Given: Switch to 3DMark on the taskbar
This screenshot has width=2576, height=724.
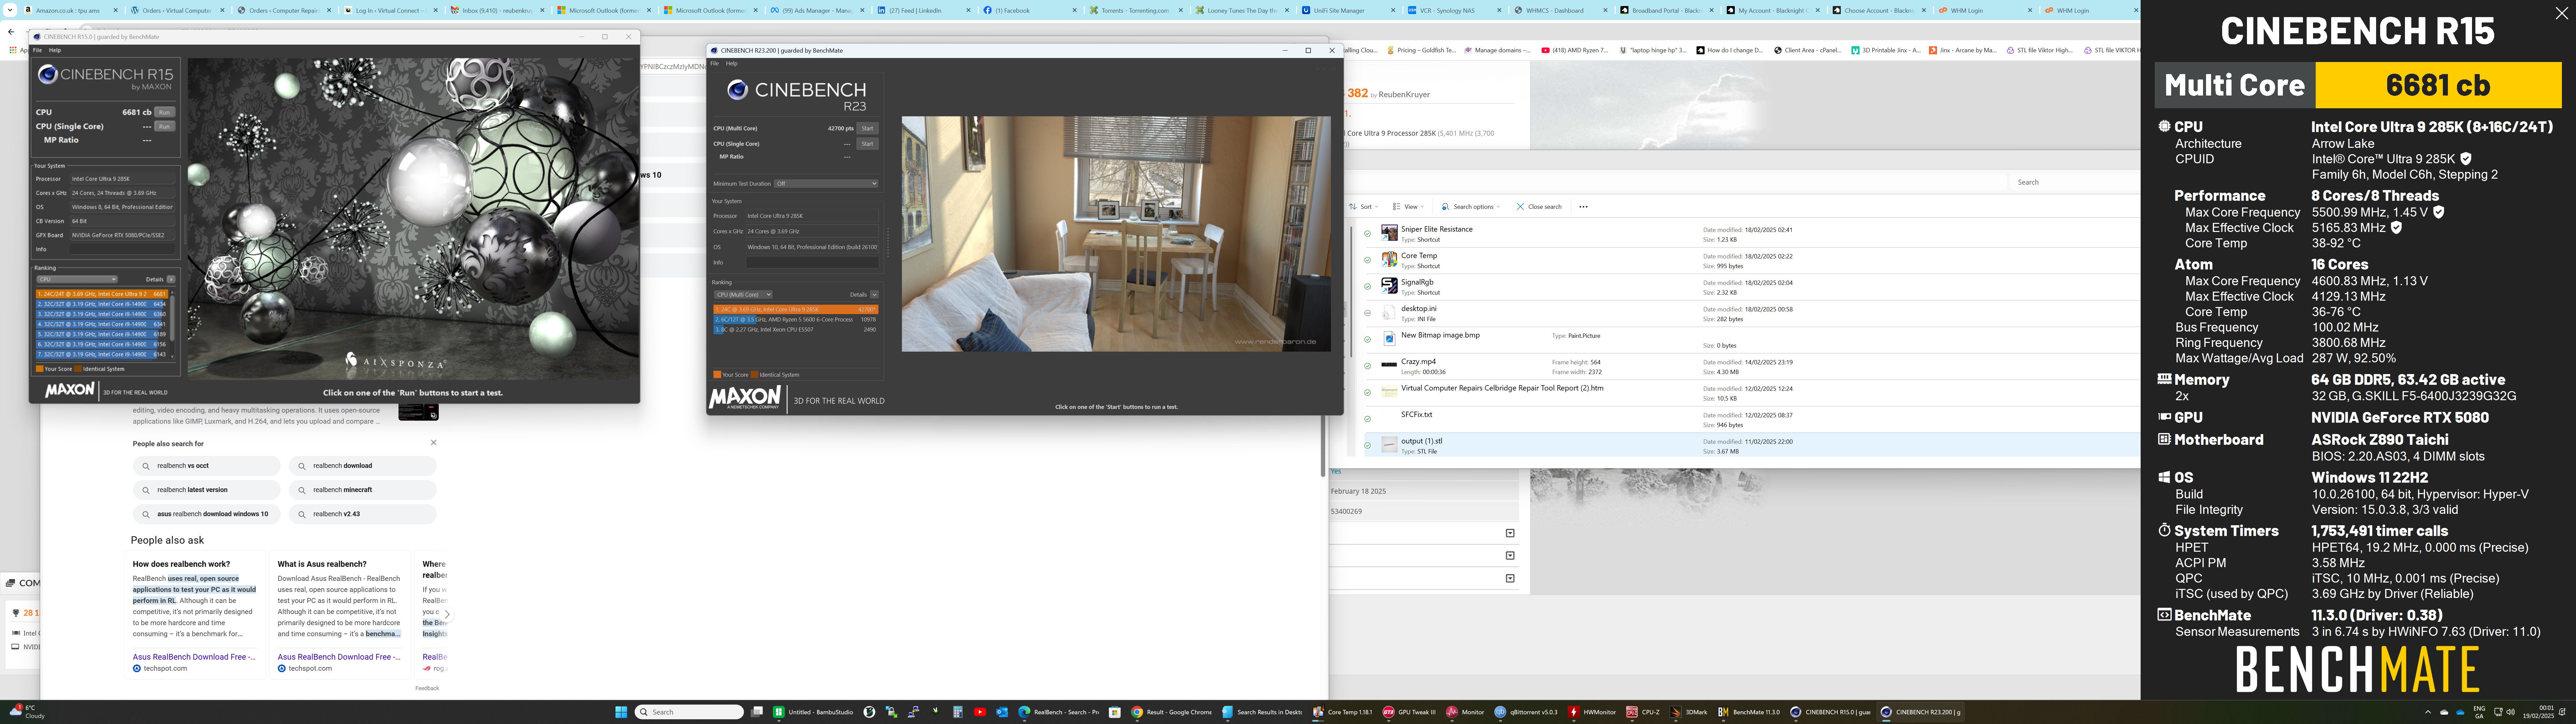Looking at the screenshot, I should [x=1689, y=712].
